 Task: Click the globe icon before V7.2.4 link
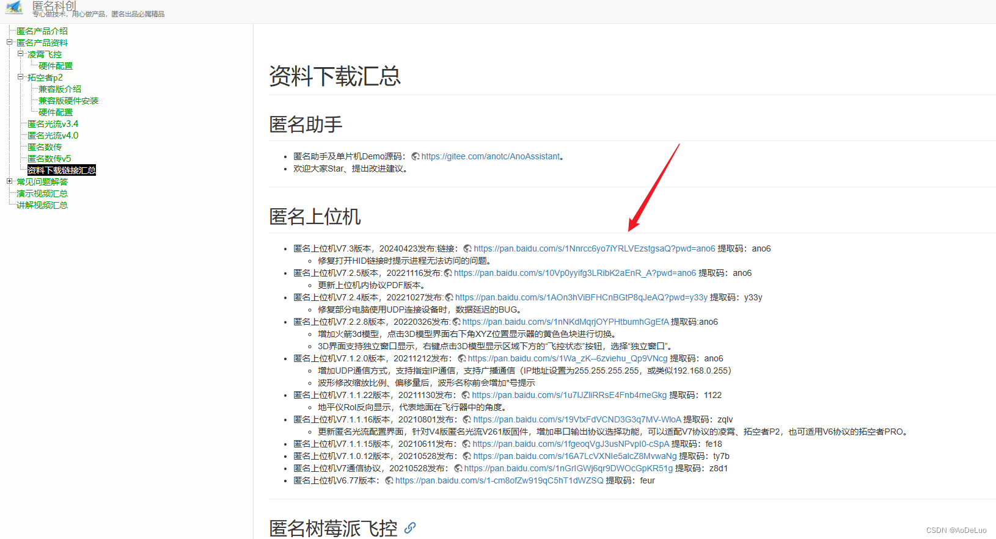pyautogui.click(x=449, y=298)
